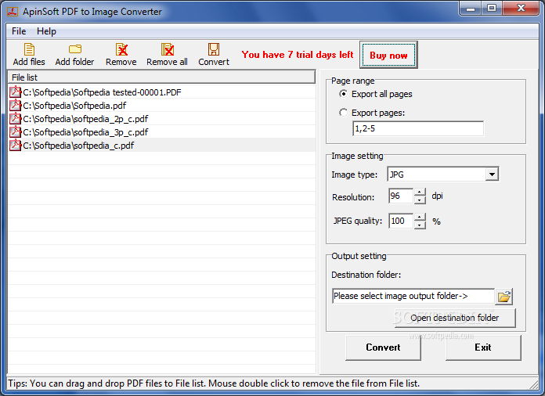This screenshot has width=545, height=396.
Task: Click PDF icon of softpedia_c.pdf row
Action: [16, 146]
